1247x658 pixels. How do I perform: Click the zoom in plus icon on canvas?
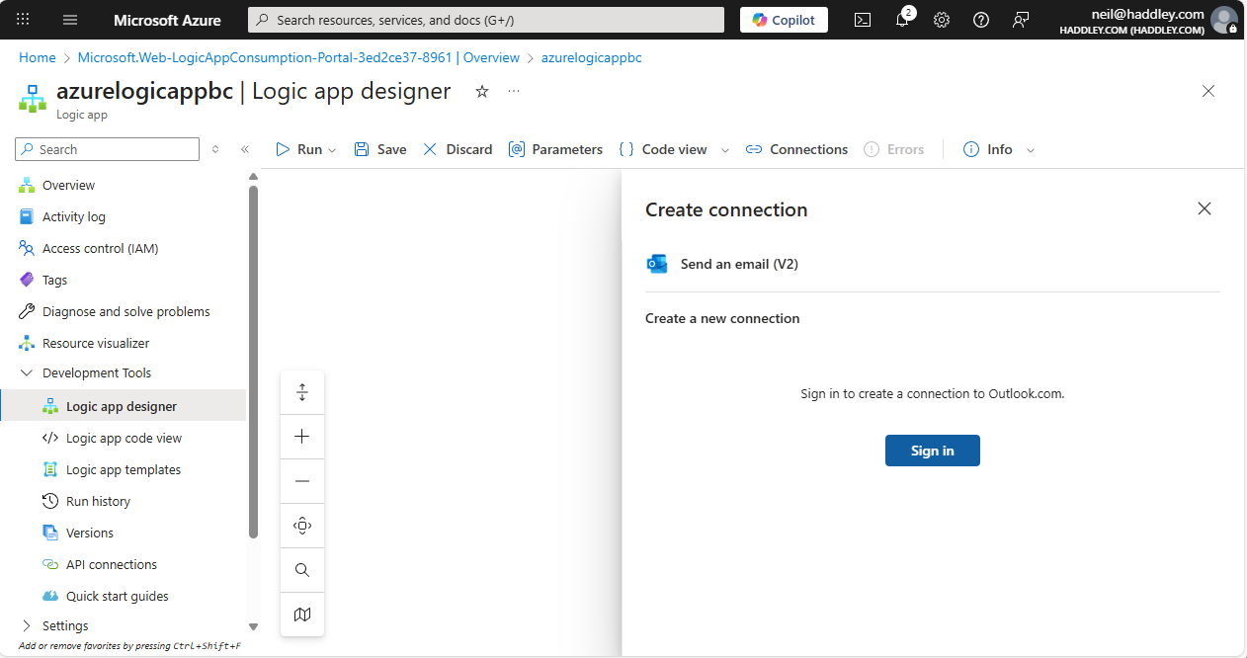302,437
